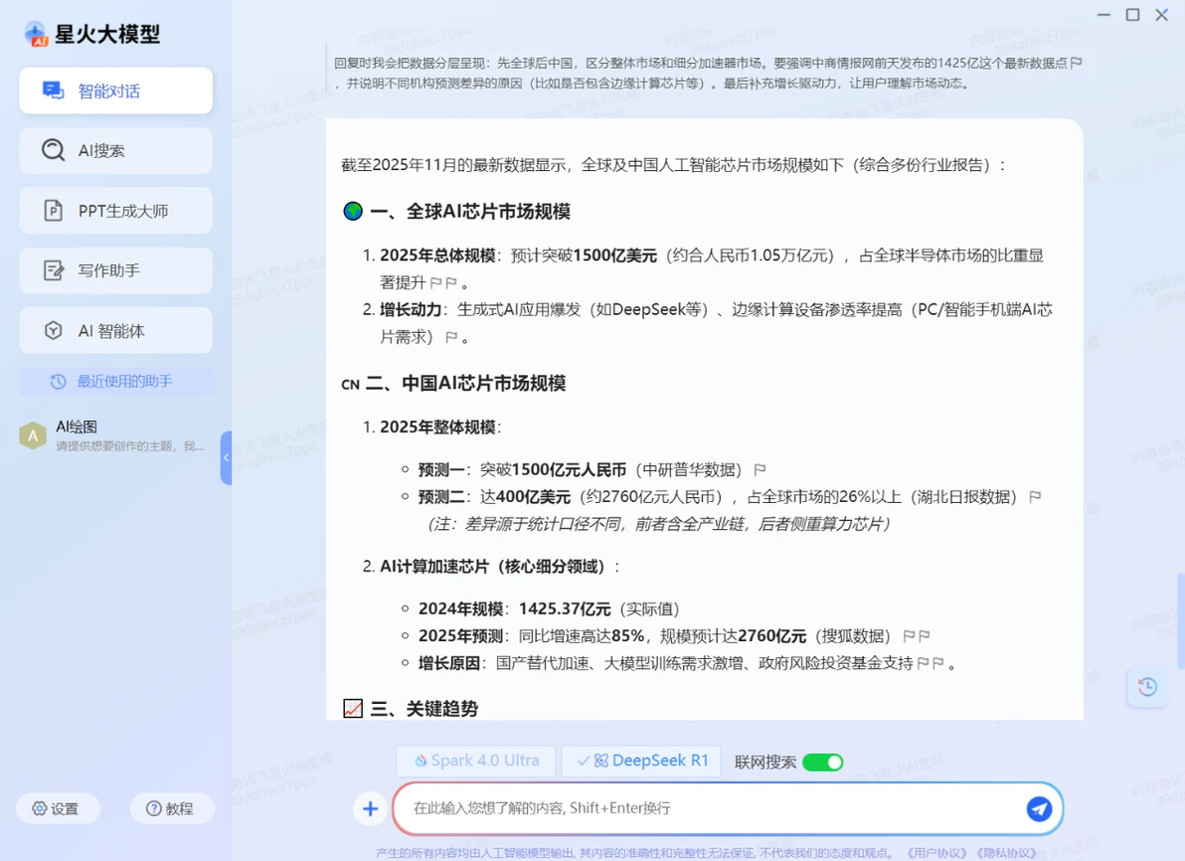The image size is (1185, 861).
Task: Click the citation flag after 片需求）
Action: tap(451, 337)
